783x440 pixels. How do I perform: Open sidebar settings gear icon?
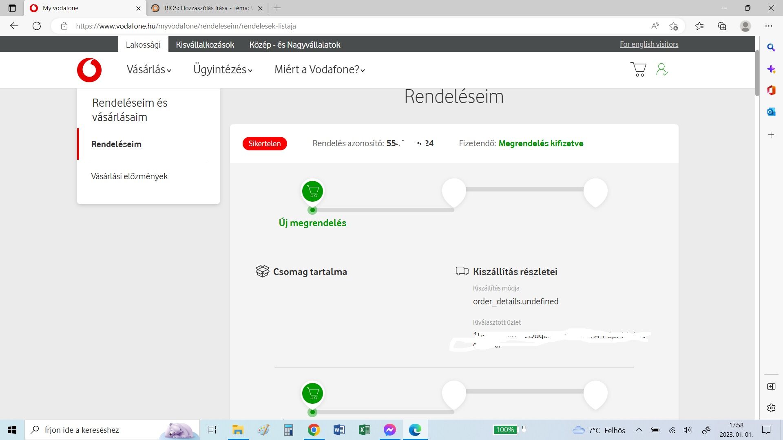[771, 408]
